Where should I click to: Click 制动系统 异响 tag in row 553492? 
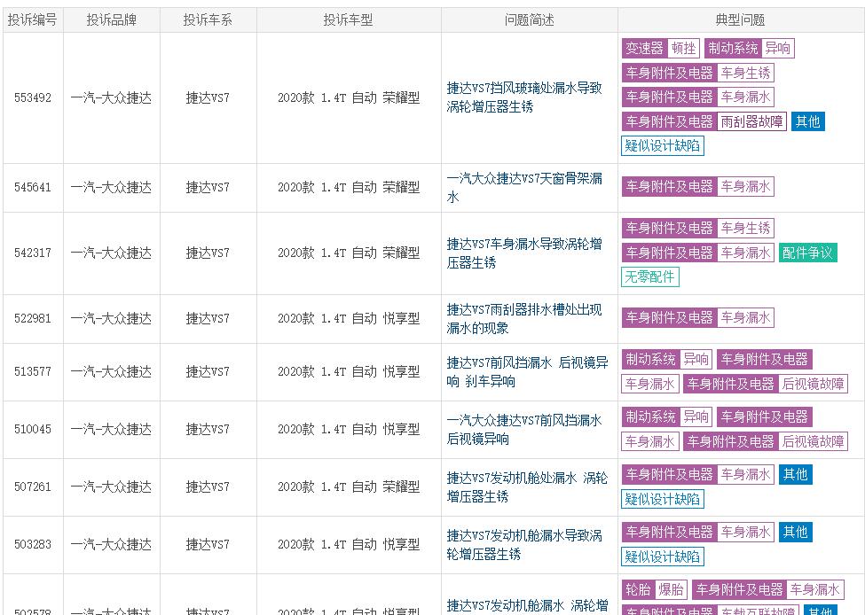pyautogui.click(x=749, y=49)
